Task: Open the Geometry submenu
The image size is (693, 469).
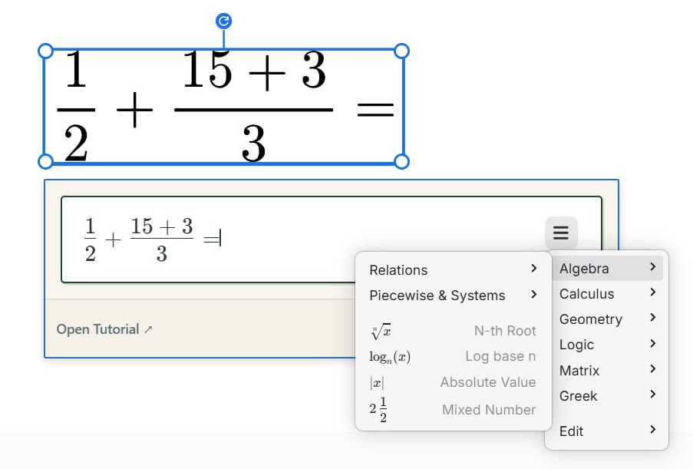Action: pos(606,319)
